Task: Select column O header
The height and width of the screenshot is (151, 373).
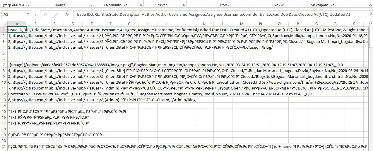Action: (279, 24)
